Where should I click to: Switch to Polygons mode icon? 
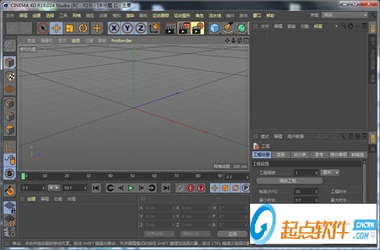pyautogui.click(x=10, y=130)
